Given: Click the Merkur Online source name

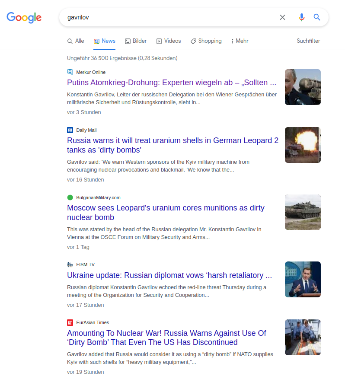Looking at the screenshot, I should click(91, 72).
